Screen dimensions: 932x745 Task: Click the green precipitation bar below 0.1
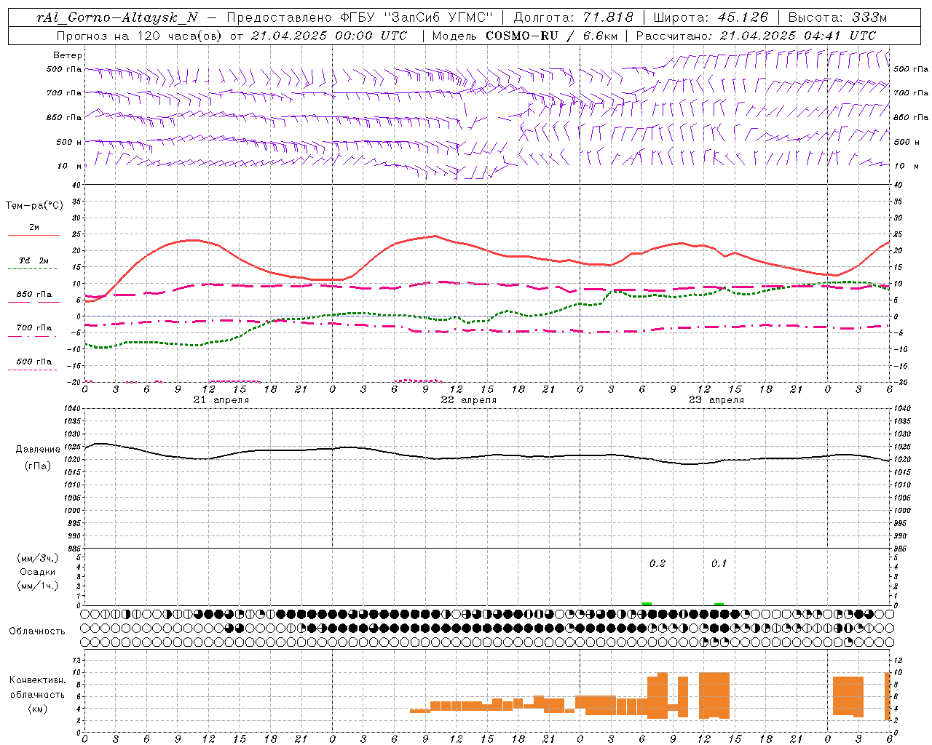click(719, 604)
